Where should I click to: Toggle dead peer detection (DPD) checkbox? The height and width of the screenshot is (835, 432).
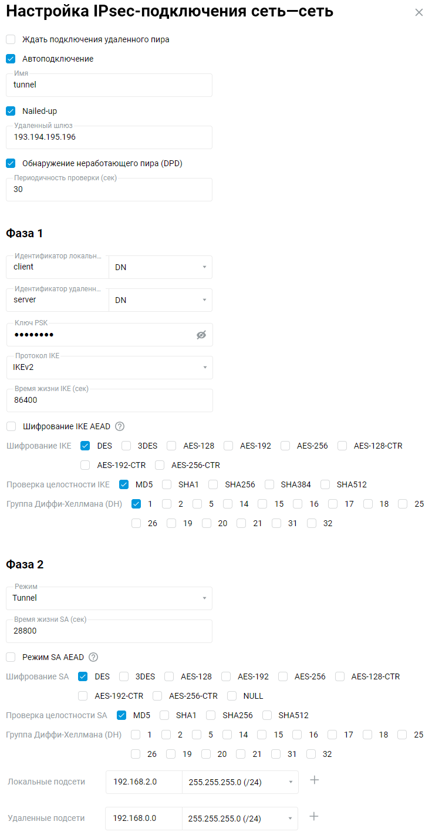11,163
